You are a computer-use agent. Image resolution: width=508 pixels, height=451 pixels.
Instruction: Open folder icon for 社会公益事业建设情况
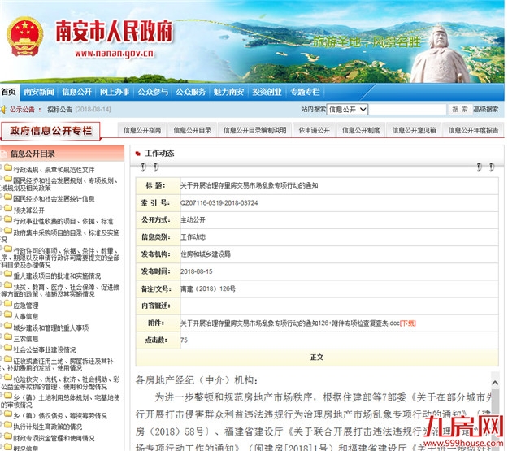8,348
